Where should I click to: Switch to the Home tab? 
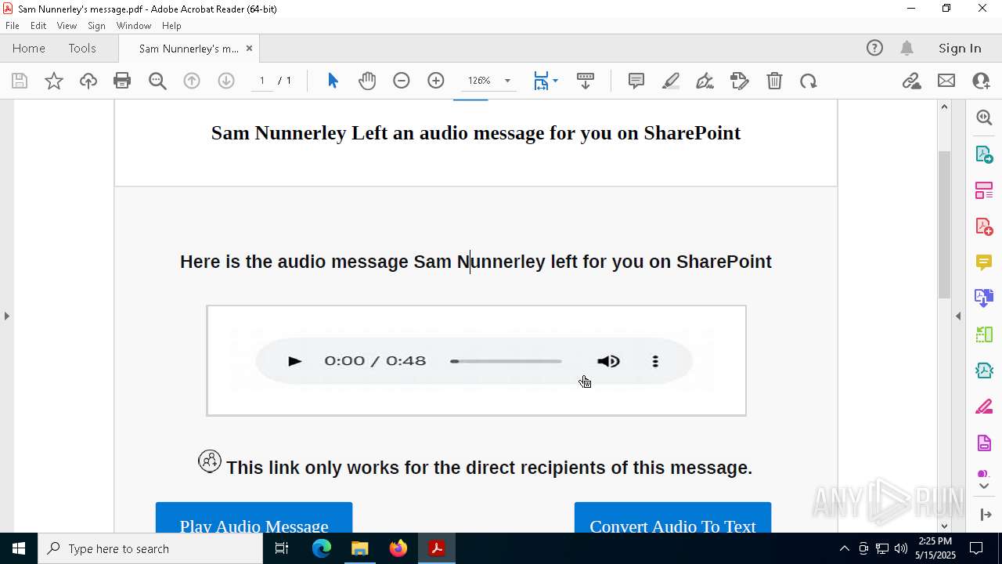29,48
